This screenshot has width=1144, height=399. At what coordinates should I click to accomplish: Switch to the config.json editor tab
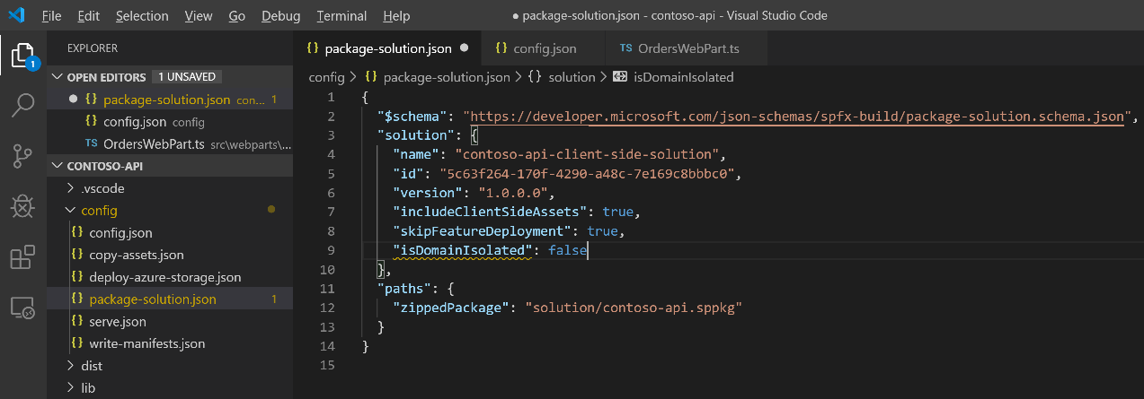[x=544, y=48]
